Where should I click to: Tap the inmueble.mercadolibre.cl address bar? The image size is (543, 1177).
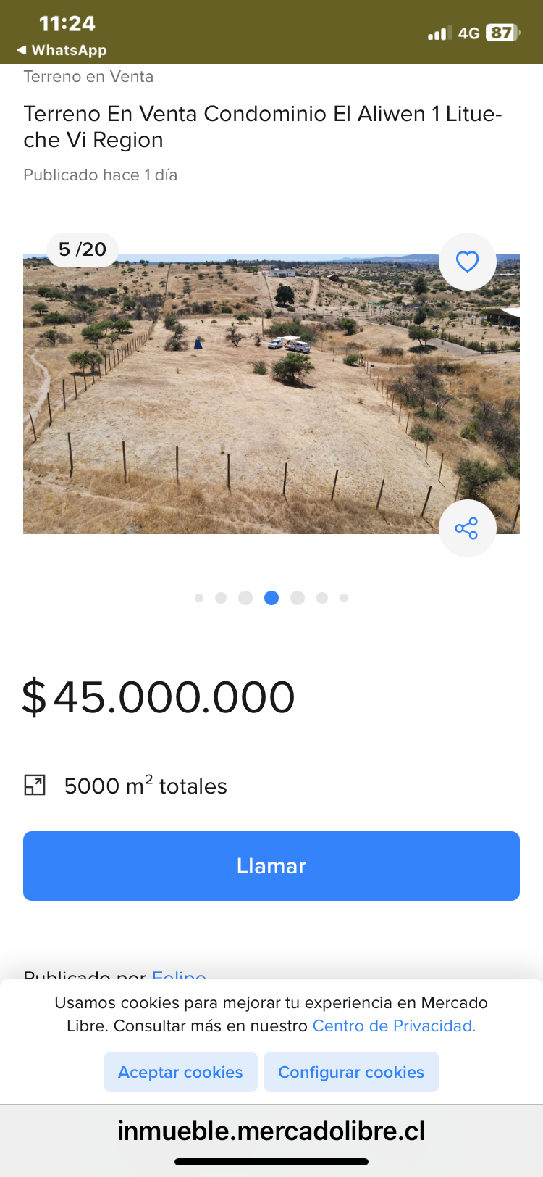[271, 1131]
